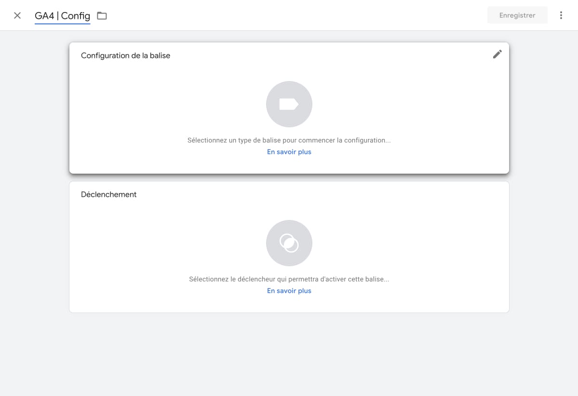Click the Enregistrer button

517,15
